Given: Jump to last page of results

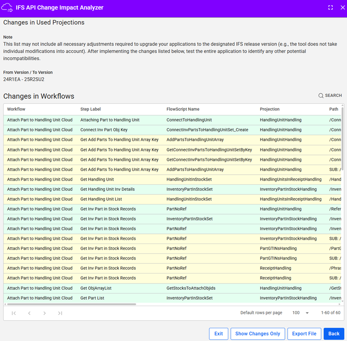Looking at the screenshot, I should click(x=60, y=313).
